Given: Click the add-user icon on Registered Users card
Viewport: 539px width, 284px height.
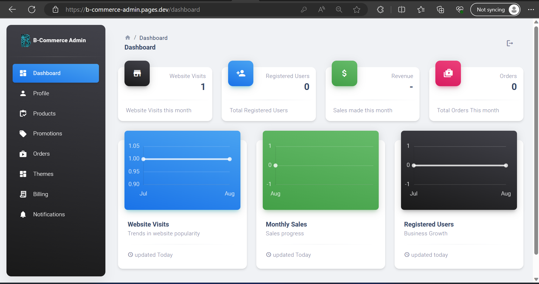Looking at the screenshot, I should (240, 73).
